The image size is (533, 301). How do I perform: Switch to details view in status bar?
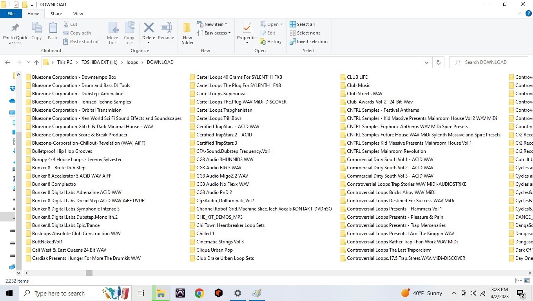pos(518,281)
